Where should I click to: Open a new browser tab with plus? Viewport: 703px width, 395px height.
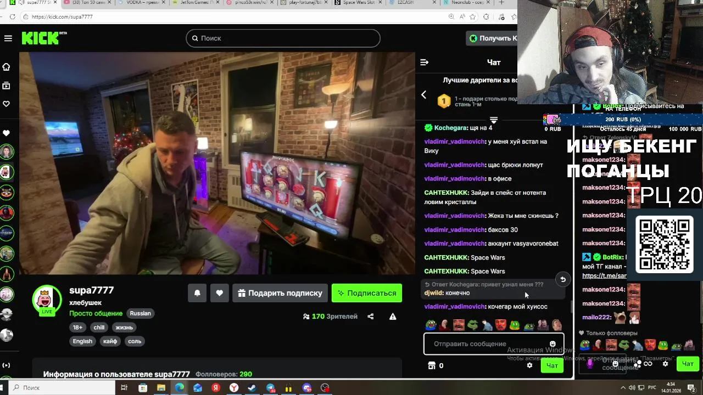point(501,3)
